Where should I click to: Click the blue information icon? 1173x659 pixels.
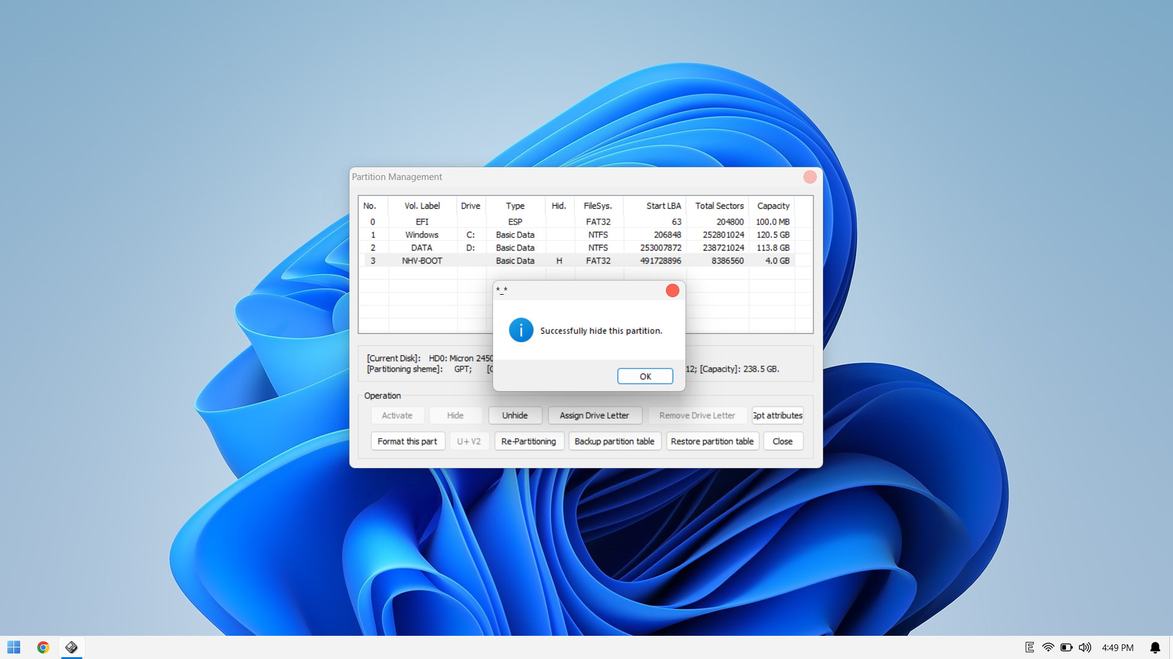pyautogui.click(x=521, y=330)
